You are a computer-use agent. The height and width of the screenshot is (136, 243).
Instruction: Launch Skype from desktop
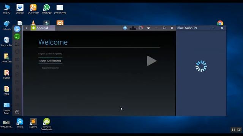(20, 123)
